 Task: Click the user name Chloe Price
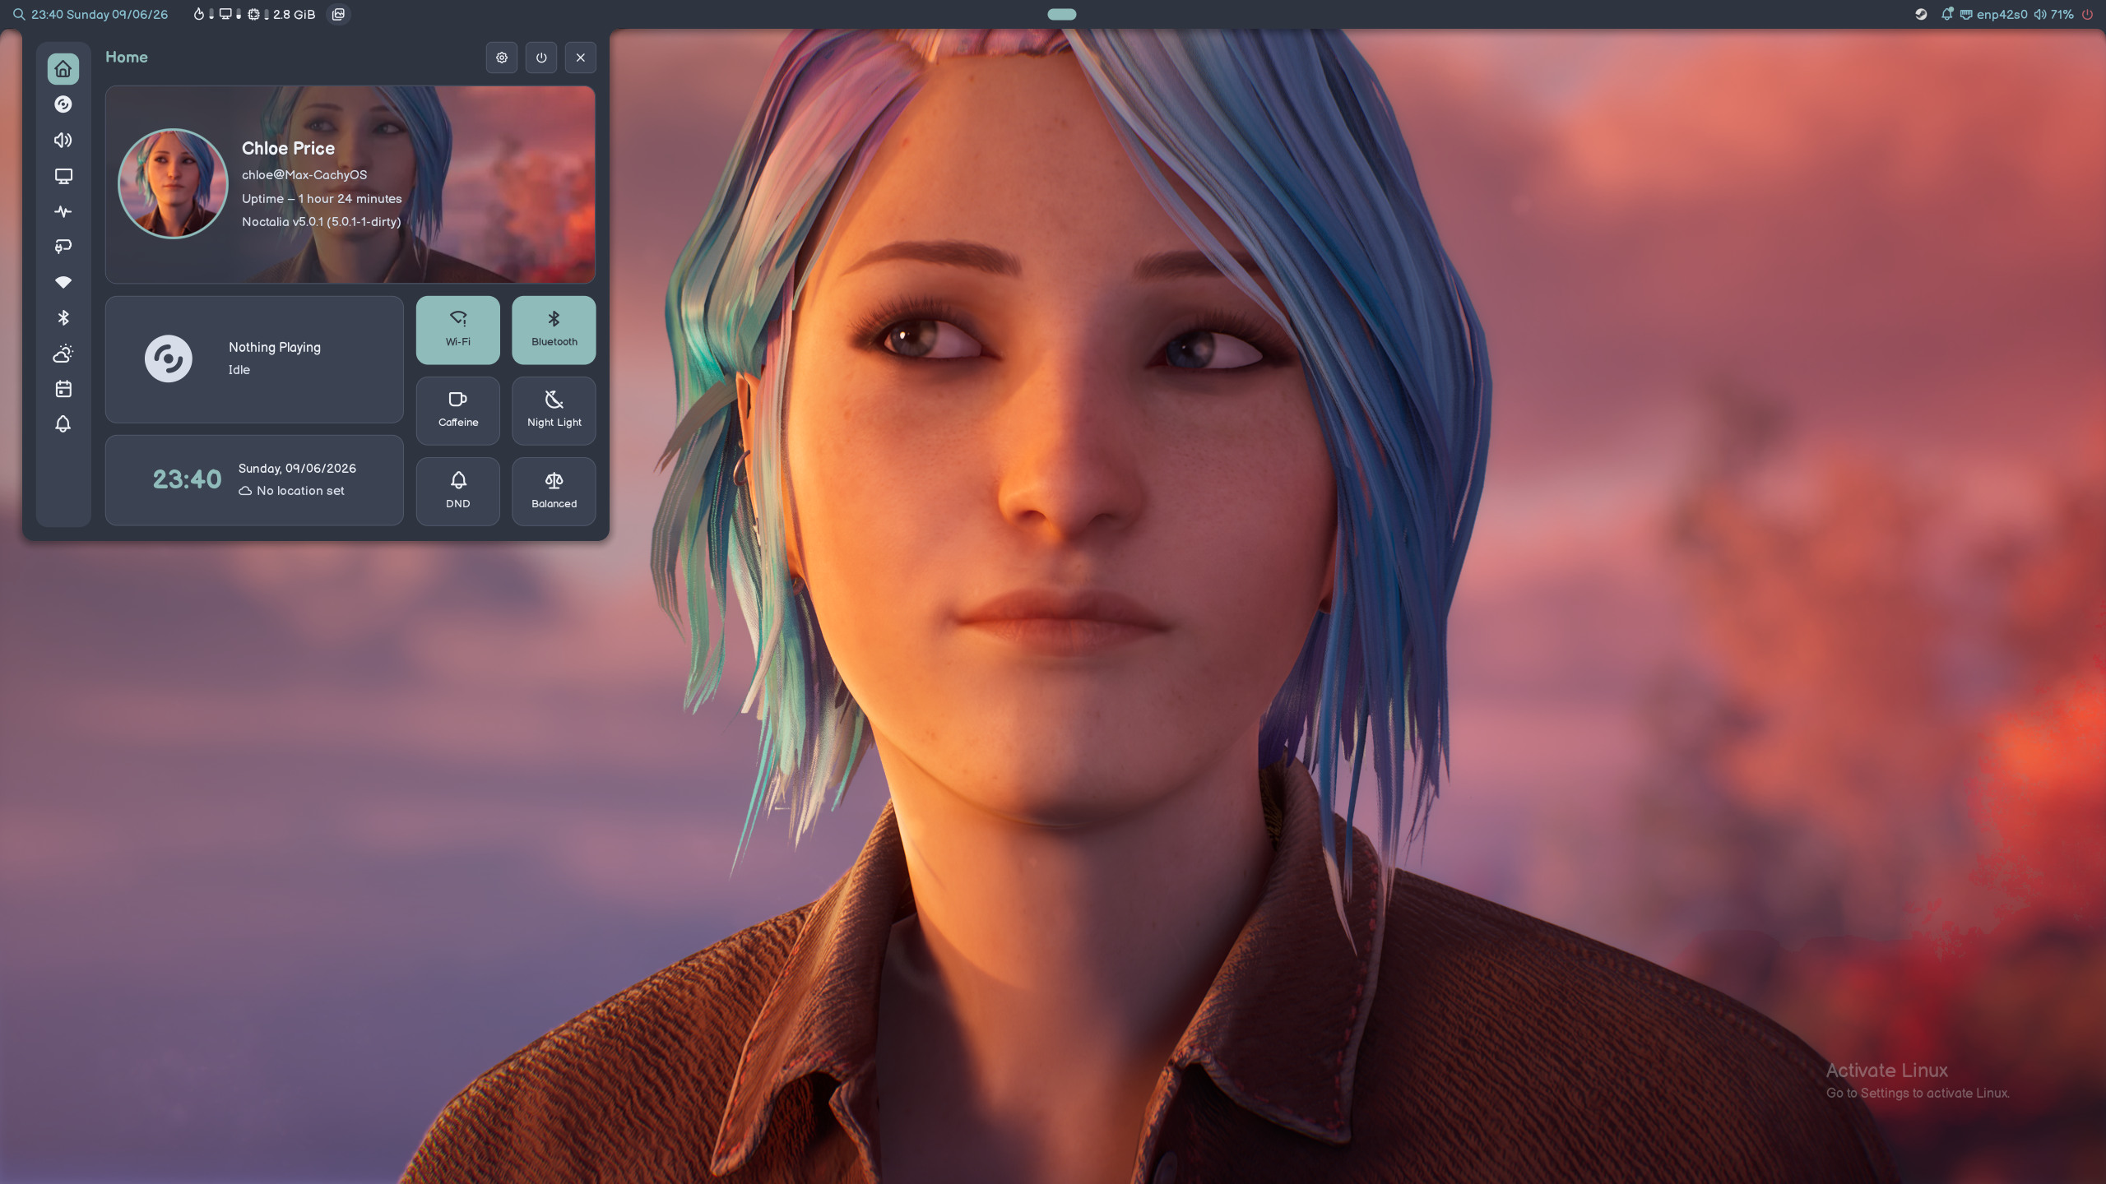pyautogui.click(x=288, y=148)
